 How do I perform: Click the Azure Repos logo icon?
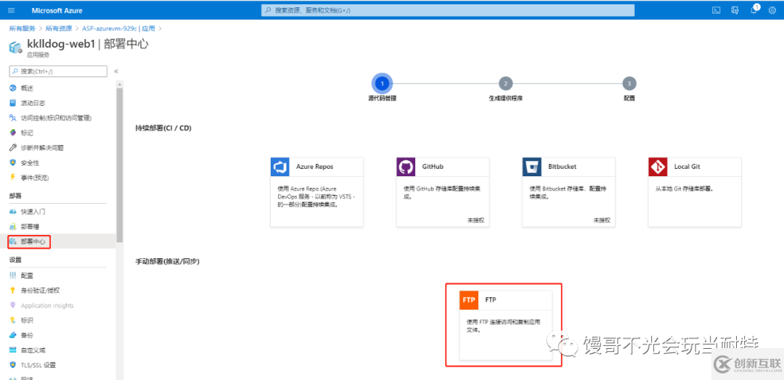(x=280, y=167)
